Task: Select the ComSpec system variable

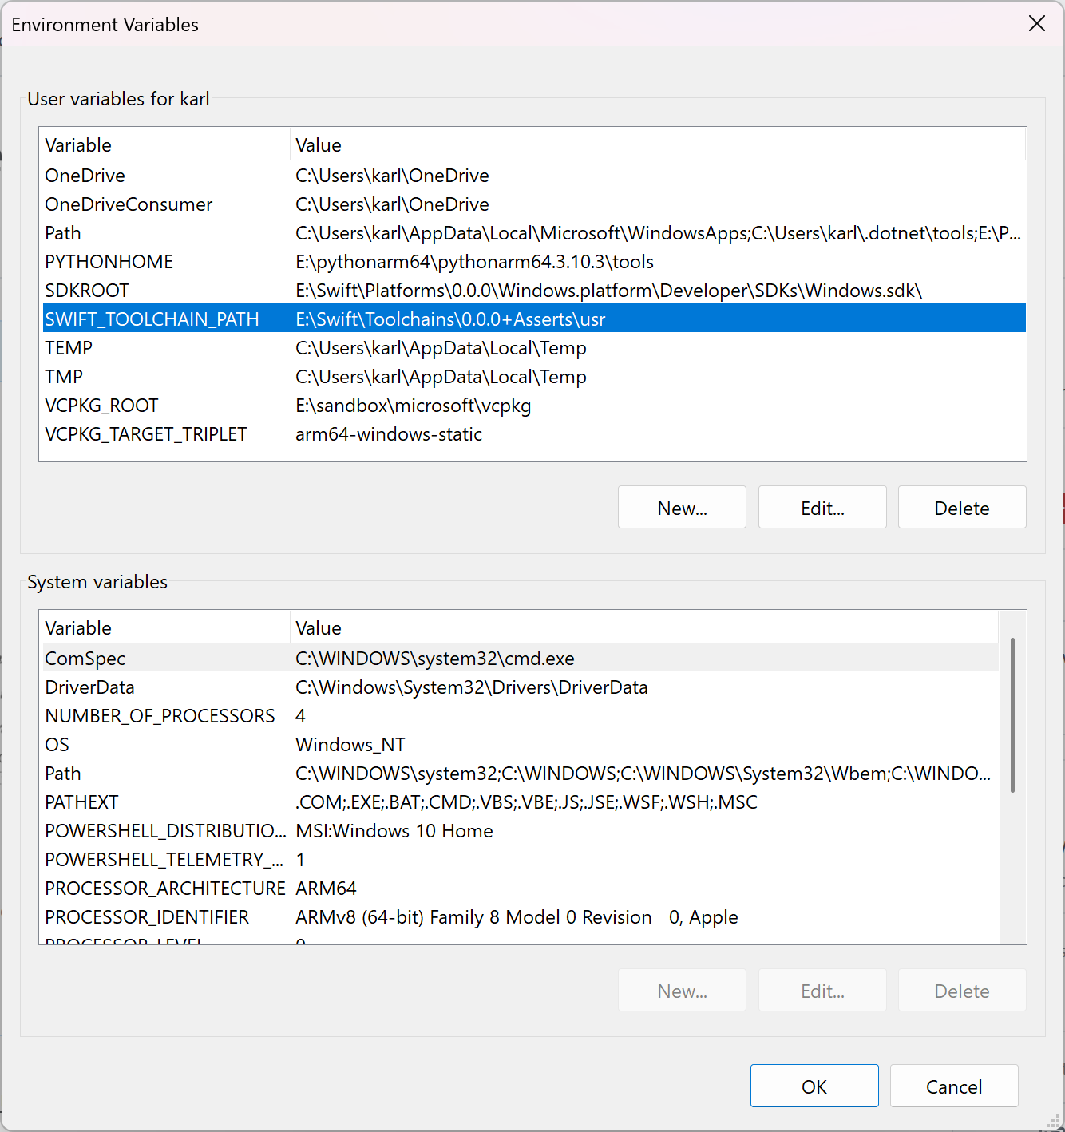Action: tap(85, 659)
